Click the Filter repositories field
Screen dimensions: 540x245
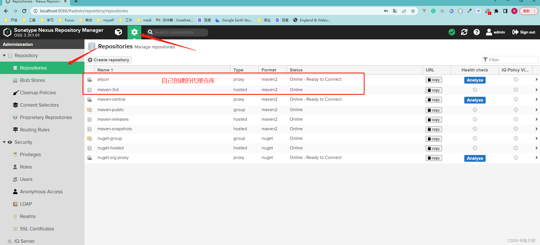[x=510, y=60]
